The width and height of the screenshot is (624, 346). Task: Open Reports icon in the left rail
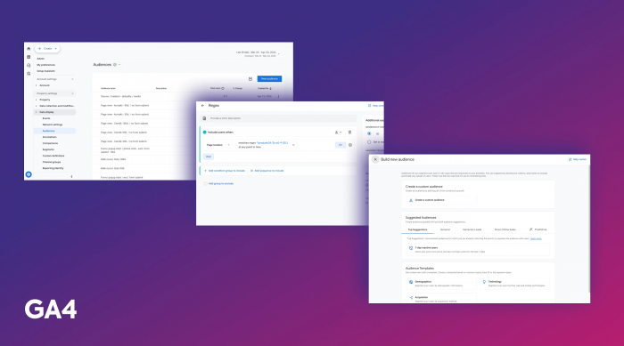[29, 57]
